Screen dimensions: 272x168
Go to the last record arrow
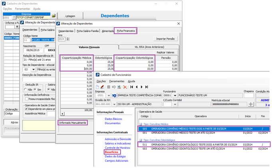(147, 87)
